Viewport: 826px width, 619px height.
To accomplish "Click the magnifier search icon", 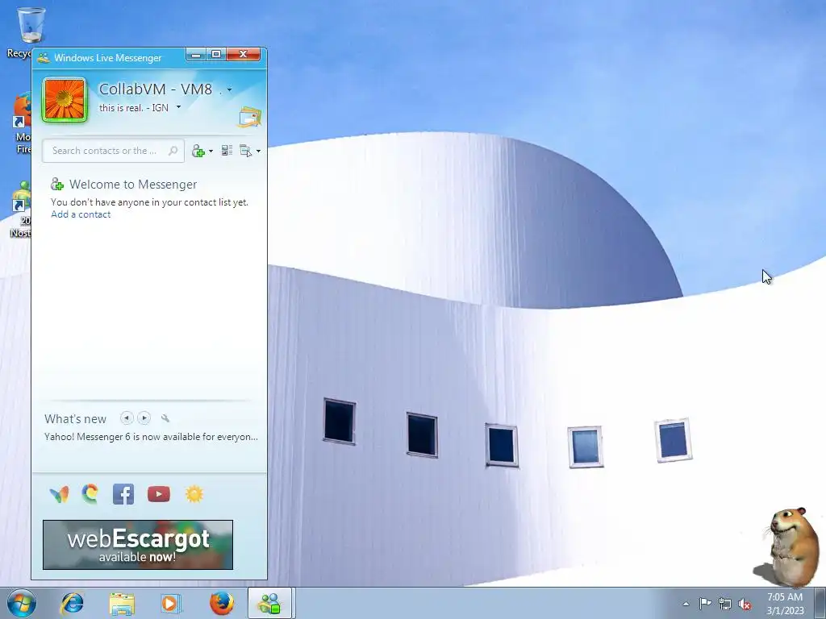I will click(173, 151).
